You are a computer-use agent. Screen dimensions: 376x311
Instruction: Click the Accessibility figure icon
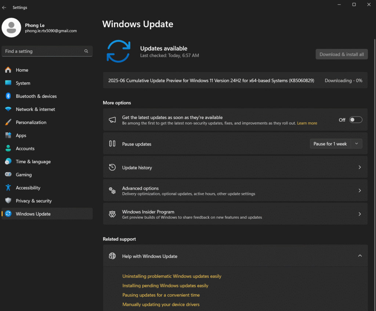click(x=8, y=187)
